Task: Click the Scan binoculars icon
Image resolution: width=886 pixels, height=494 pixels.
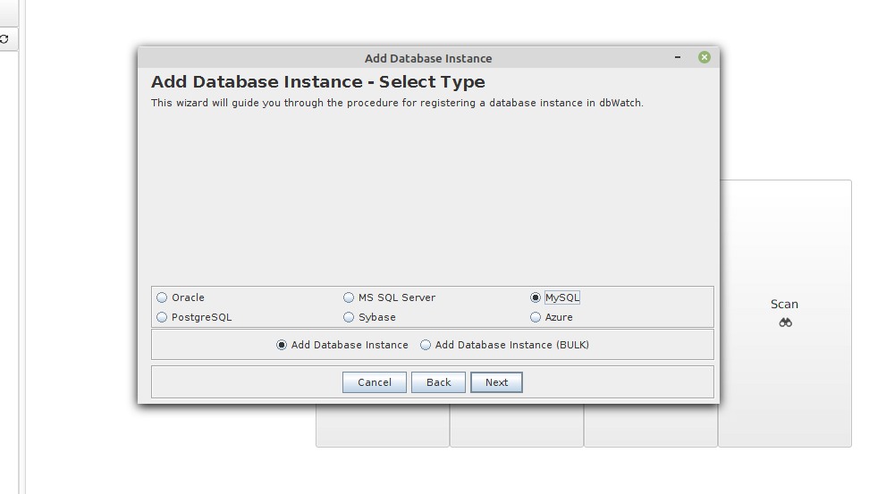Action: (x=786, y=322)
